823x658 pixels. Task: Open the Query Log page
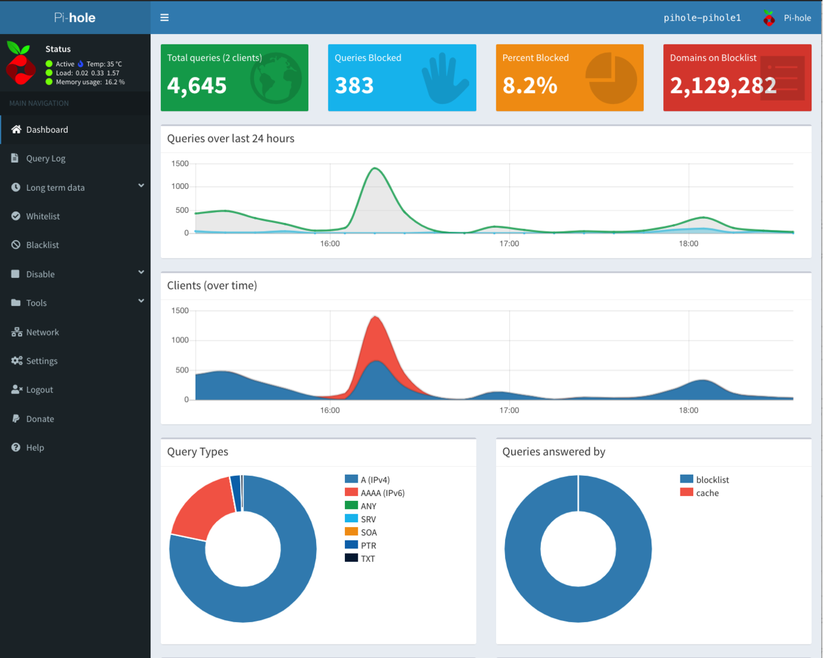coord(46,158)
